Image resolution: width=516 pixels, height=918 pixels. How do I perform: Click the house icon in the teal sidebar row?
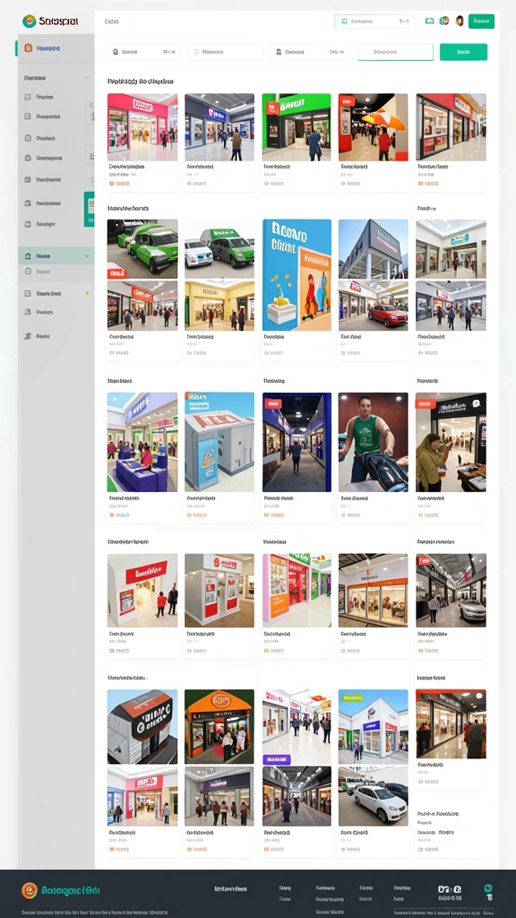(28, 255)
